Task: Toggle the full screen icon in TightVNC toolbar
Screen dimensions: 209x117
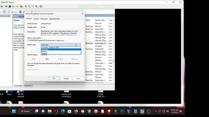Action: tap(41, 6)
